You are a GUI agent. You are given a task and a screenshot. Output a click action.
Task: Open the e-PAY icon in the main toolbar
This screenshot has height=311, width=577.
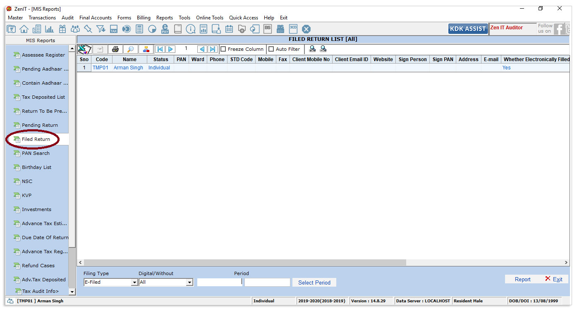point(165,29)
